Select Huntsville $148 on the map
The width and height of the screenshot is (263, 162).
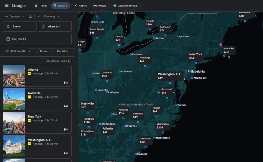click(x=89, y=121)
